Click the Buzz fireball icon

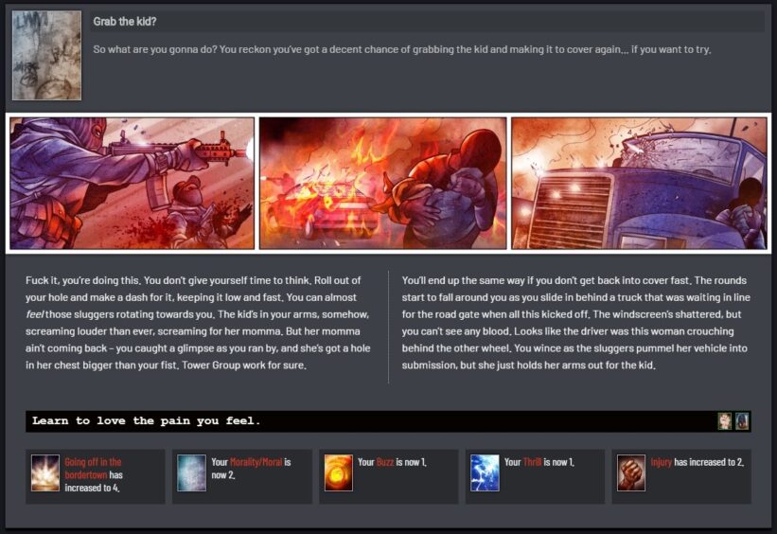click(338, 472)
